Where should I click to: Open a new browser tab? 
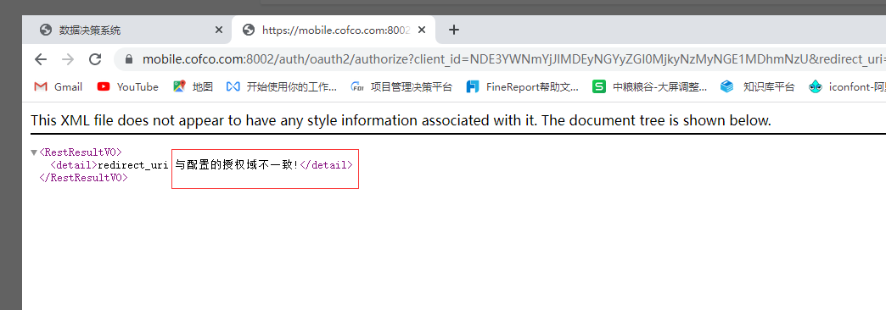[x=454, y=30]
